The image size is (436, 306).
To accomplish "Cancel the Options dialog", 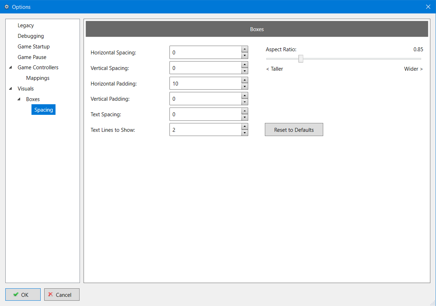I will coord(62,295).
